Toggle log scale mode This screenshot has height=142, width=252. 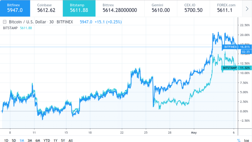pos(246,140)
